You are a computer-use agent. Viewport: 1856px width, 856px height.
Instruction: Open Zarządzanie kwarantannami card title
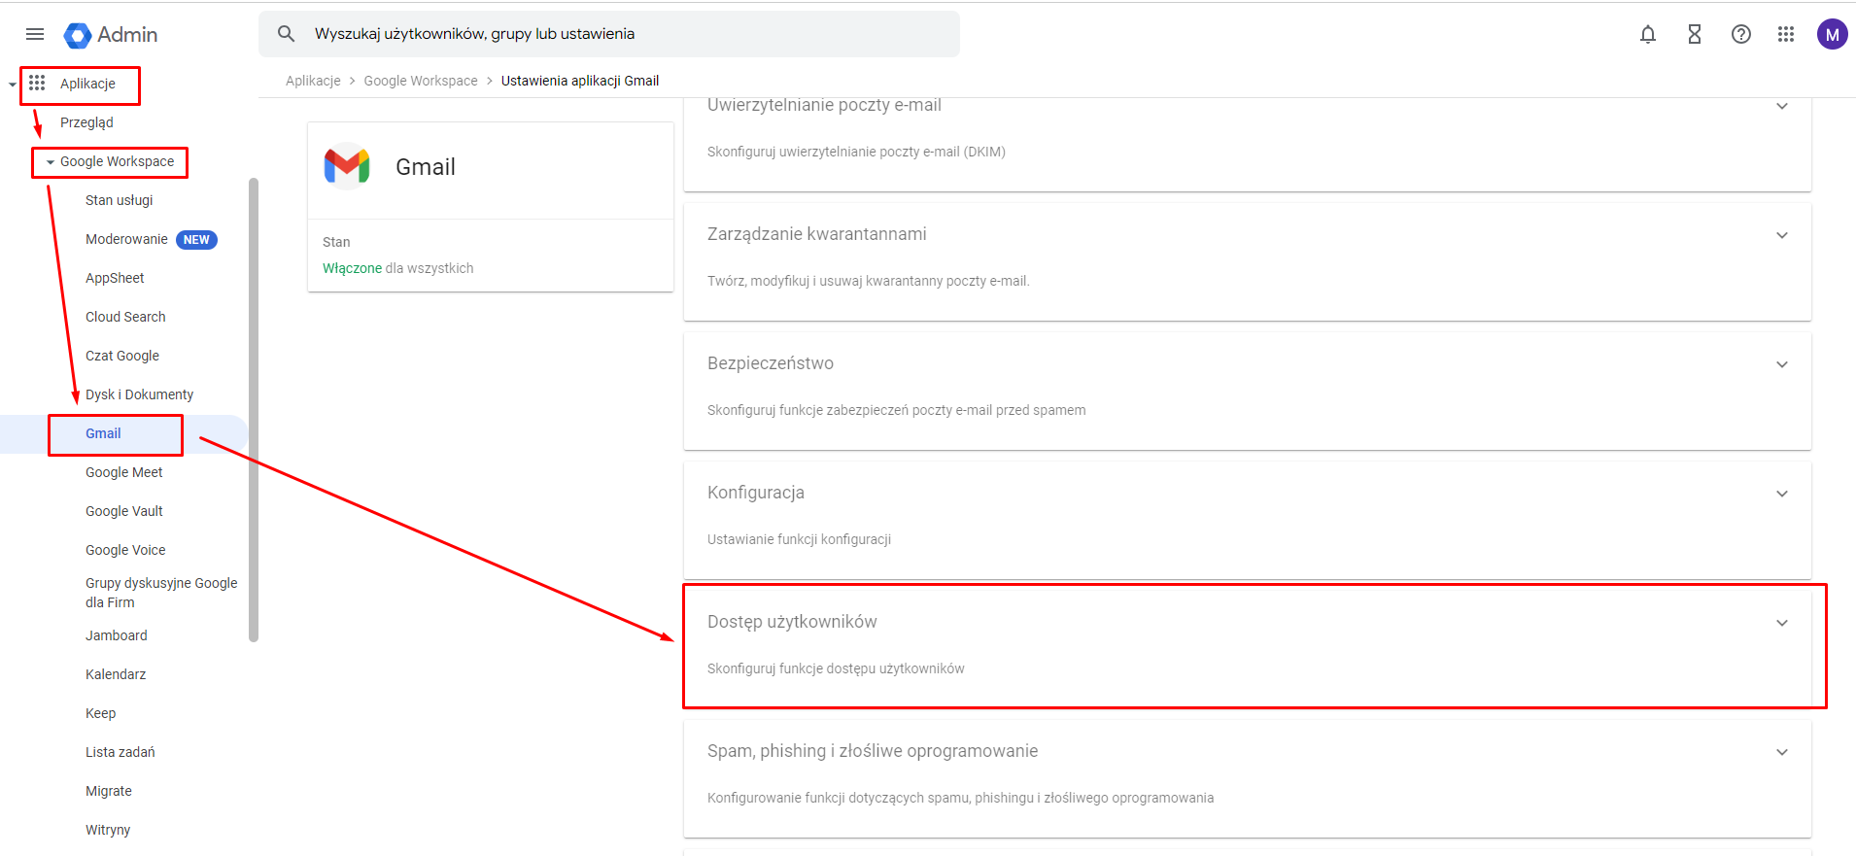[817, 234]
